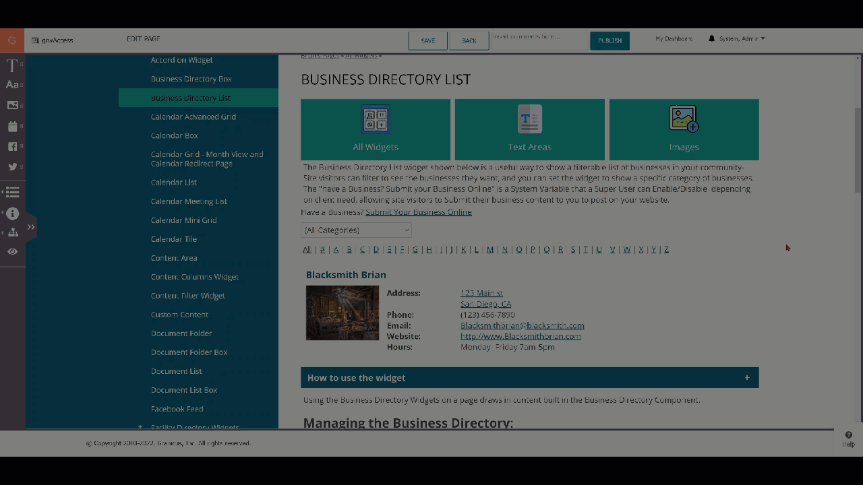Expand the How to use the widget section
Viewport: 863px width, 485px height.
point(746,377)
